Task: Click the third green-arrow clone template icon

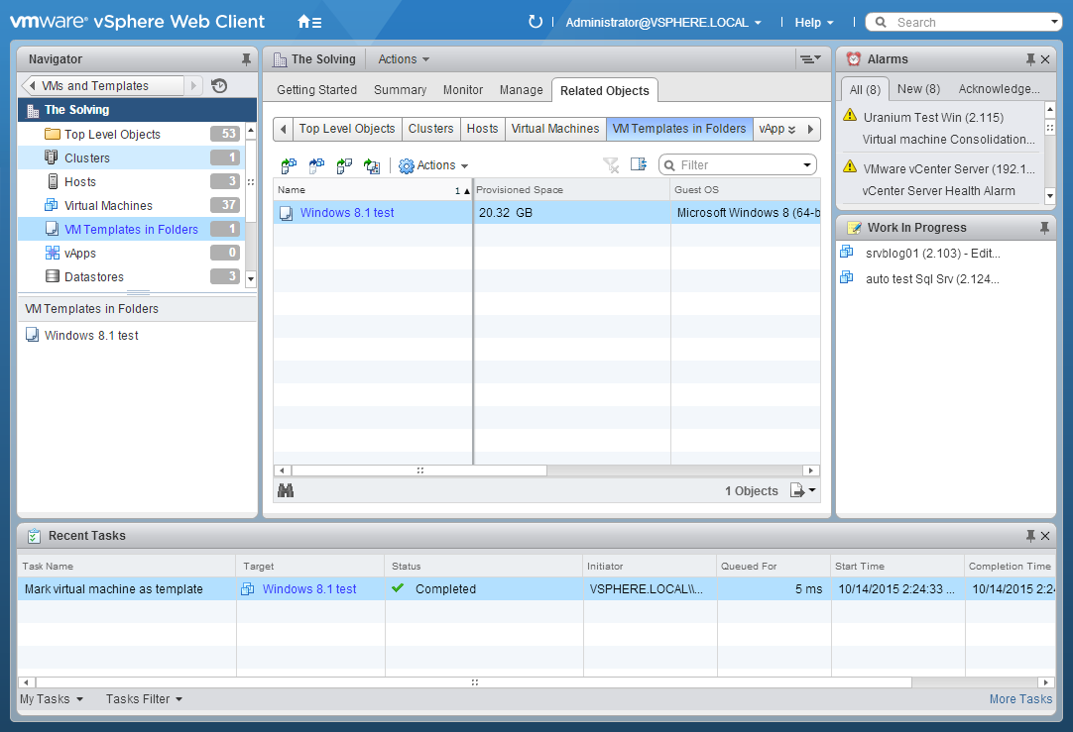Action: 344,165
